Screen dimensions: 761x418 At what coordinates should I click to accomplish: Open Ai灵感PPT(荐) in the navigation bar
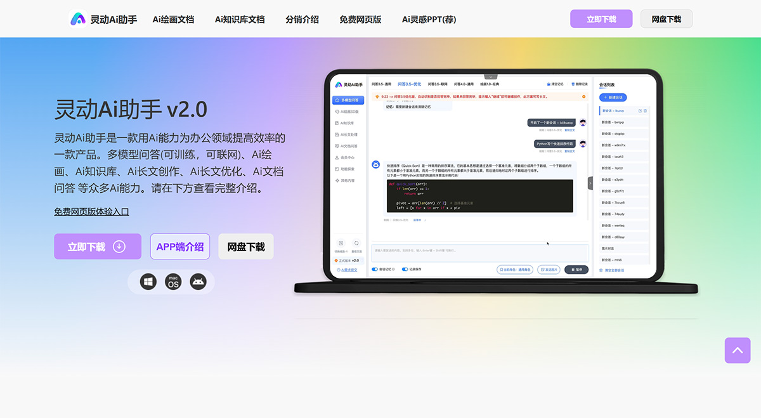pyautogui.click(x=428, y=20)
